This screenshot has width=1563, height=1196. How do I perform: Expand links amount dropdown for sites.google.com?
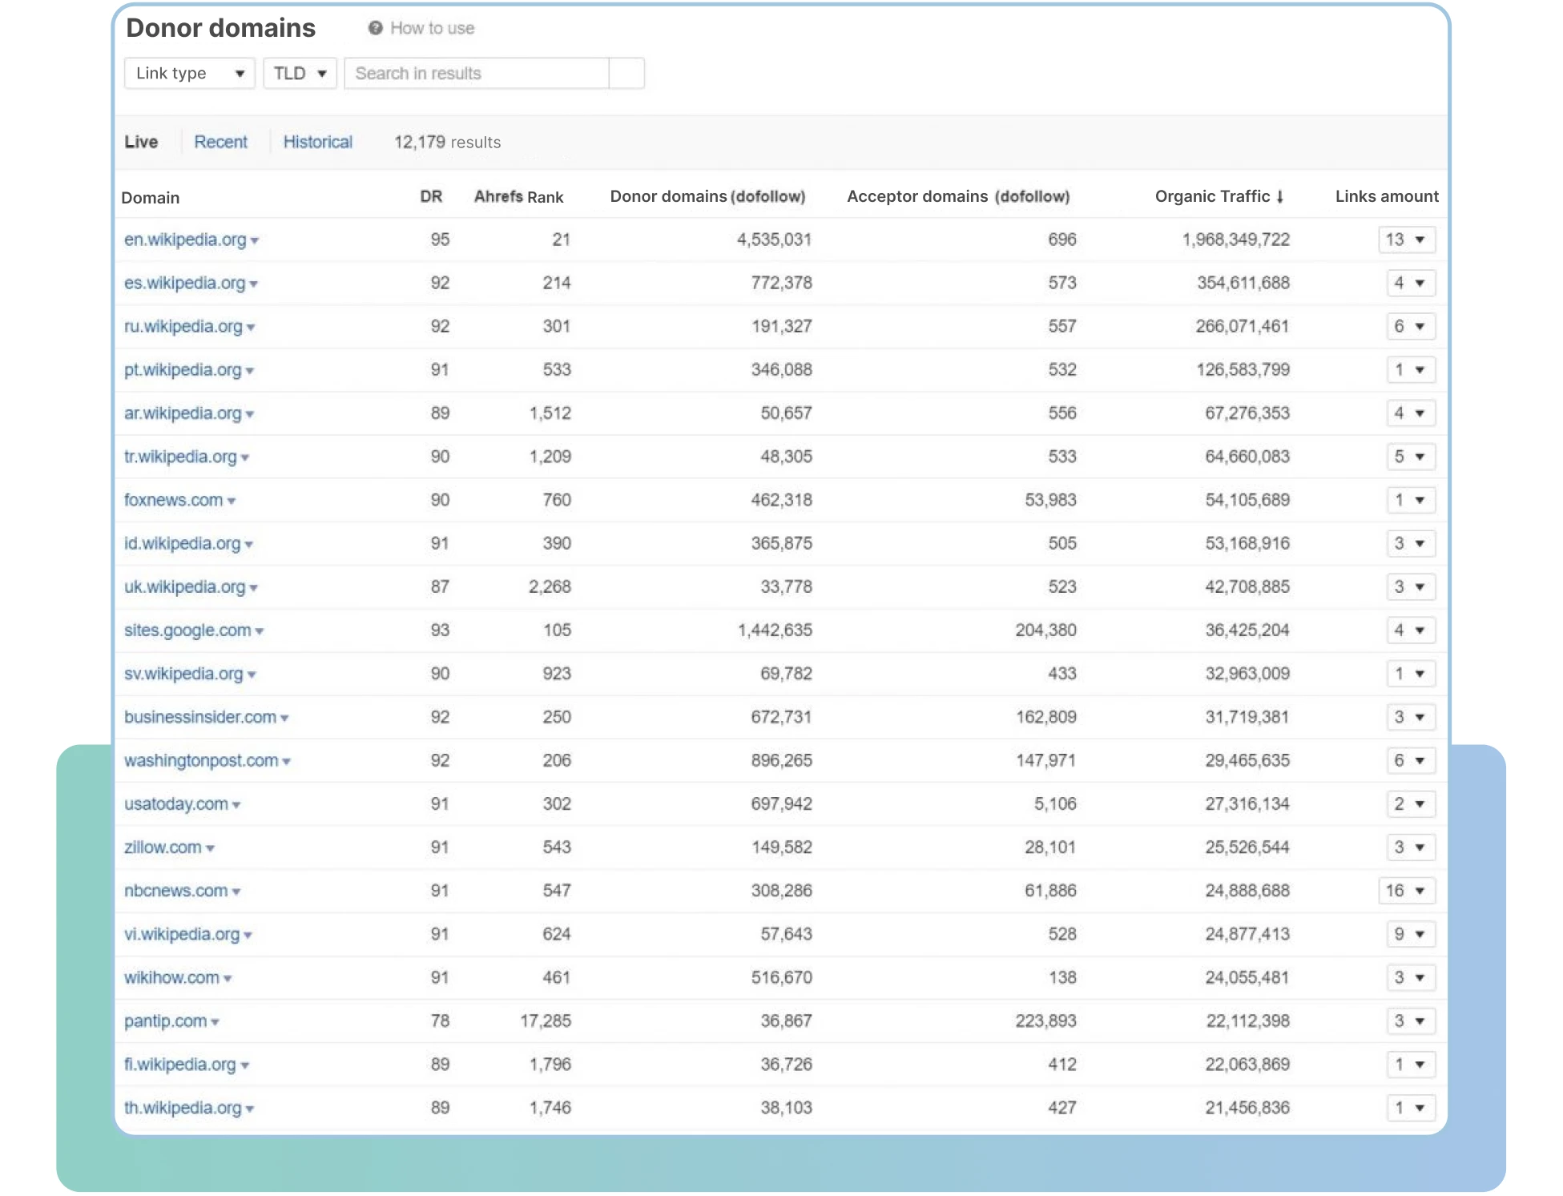coord(1411,630)
